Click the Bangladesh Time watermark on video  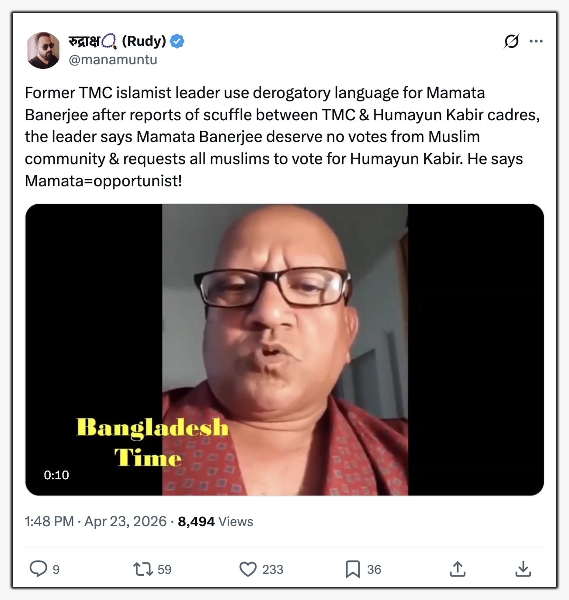click(x=151, y=442)
